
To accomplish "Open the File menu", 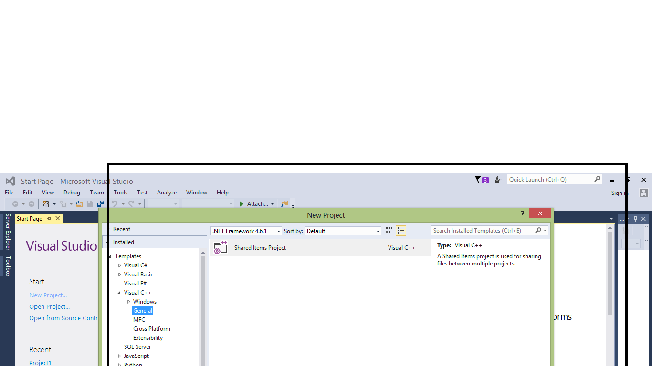I will pyautogui.click(x=9, y=193).
